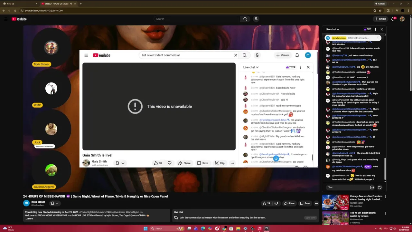Reload the page in the browser
Image resolution: width=412 pixels, height=232 pixels.
[x=15, y=11]
